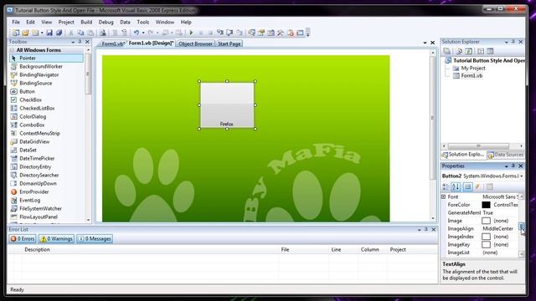The height and width of the screenshot is (301, 536).
Task: Click View Designer in Solution Explorer toolbar
Action: 490,51
